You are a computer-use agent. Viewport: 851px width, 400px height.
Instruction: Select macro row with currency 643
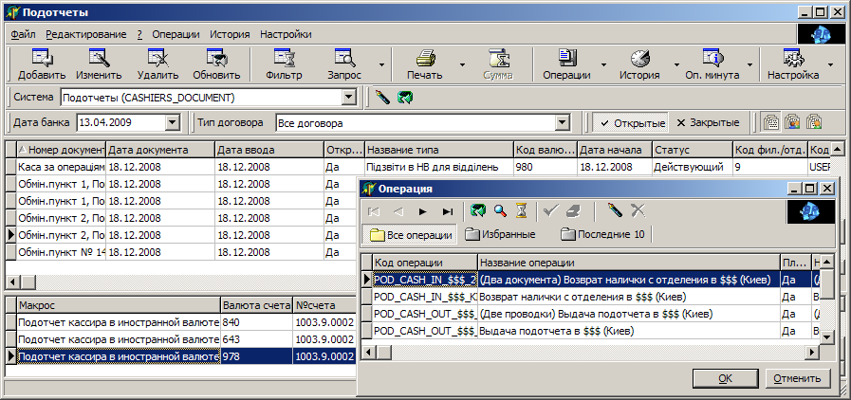(180, 339)
